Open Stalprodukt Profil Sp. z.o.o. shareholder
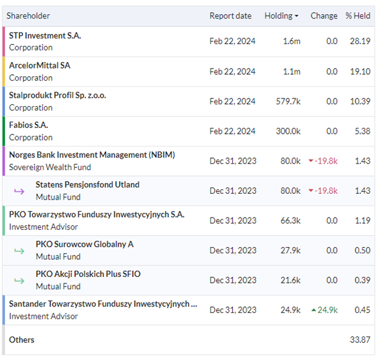The image size is (385, 357). point(58,95)
